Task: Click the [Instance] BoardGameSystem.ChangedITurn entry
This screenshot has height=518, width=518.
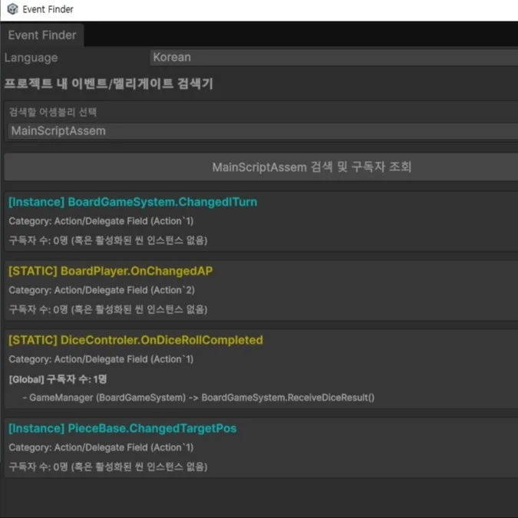Action: [x=133, y=202]
